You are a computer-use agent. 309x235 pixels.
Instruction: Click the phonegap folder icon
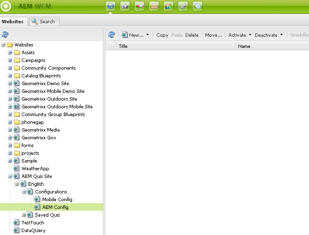17,122
